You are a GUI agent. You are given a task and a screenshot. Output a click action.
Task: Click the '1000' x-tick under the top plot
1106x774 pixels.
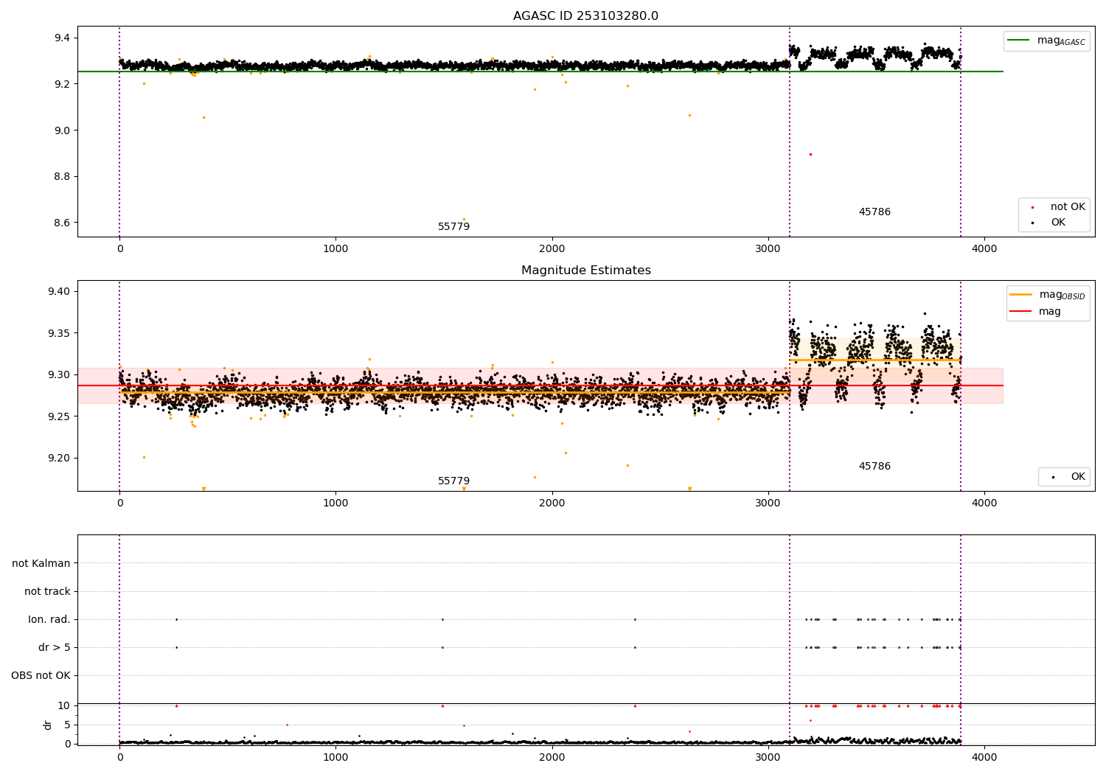click(335, 249)
